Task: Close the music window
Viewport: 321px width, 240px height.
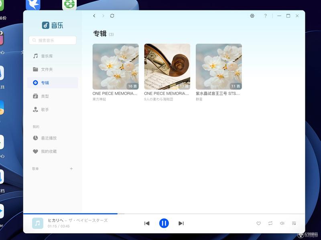Action: pos(297,16)
